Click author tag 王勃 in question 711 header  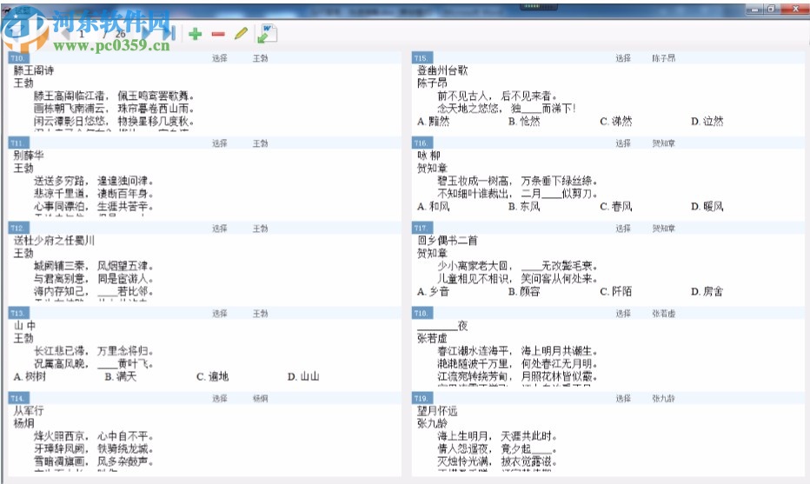261,143
